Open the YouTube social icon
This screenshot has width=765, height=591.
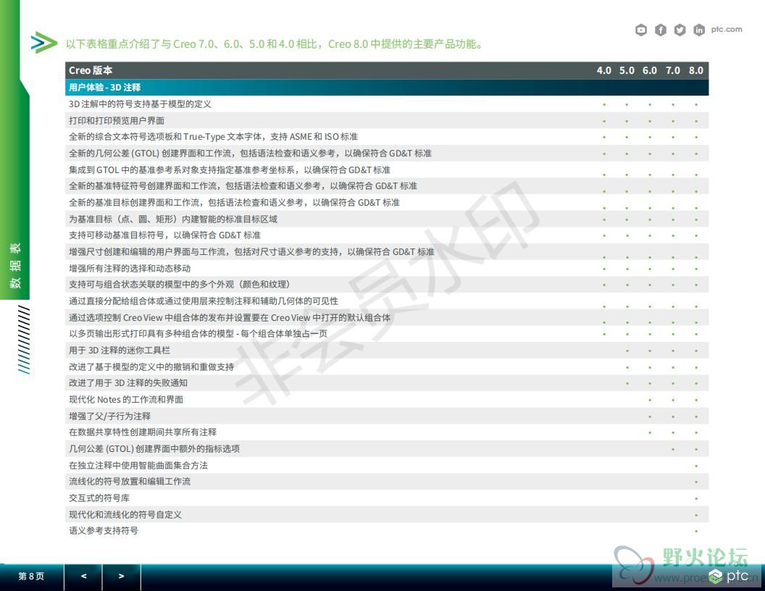click(641, 30)
